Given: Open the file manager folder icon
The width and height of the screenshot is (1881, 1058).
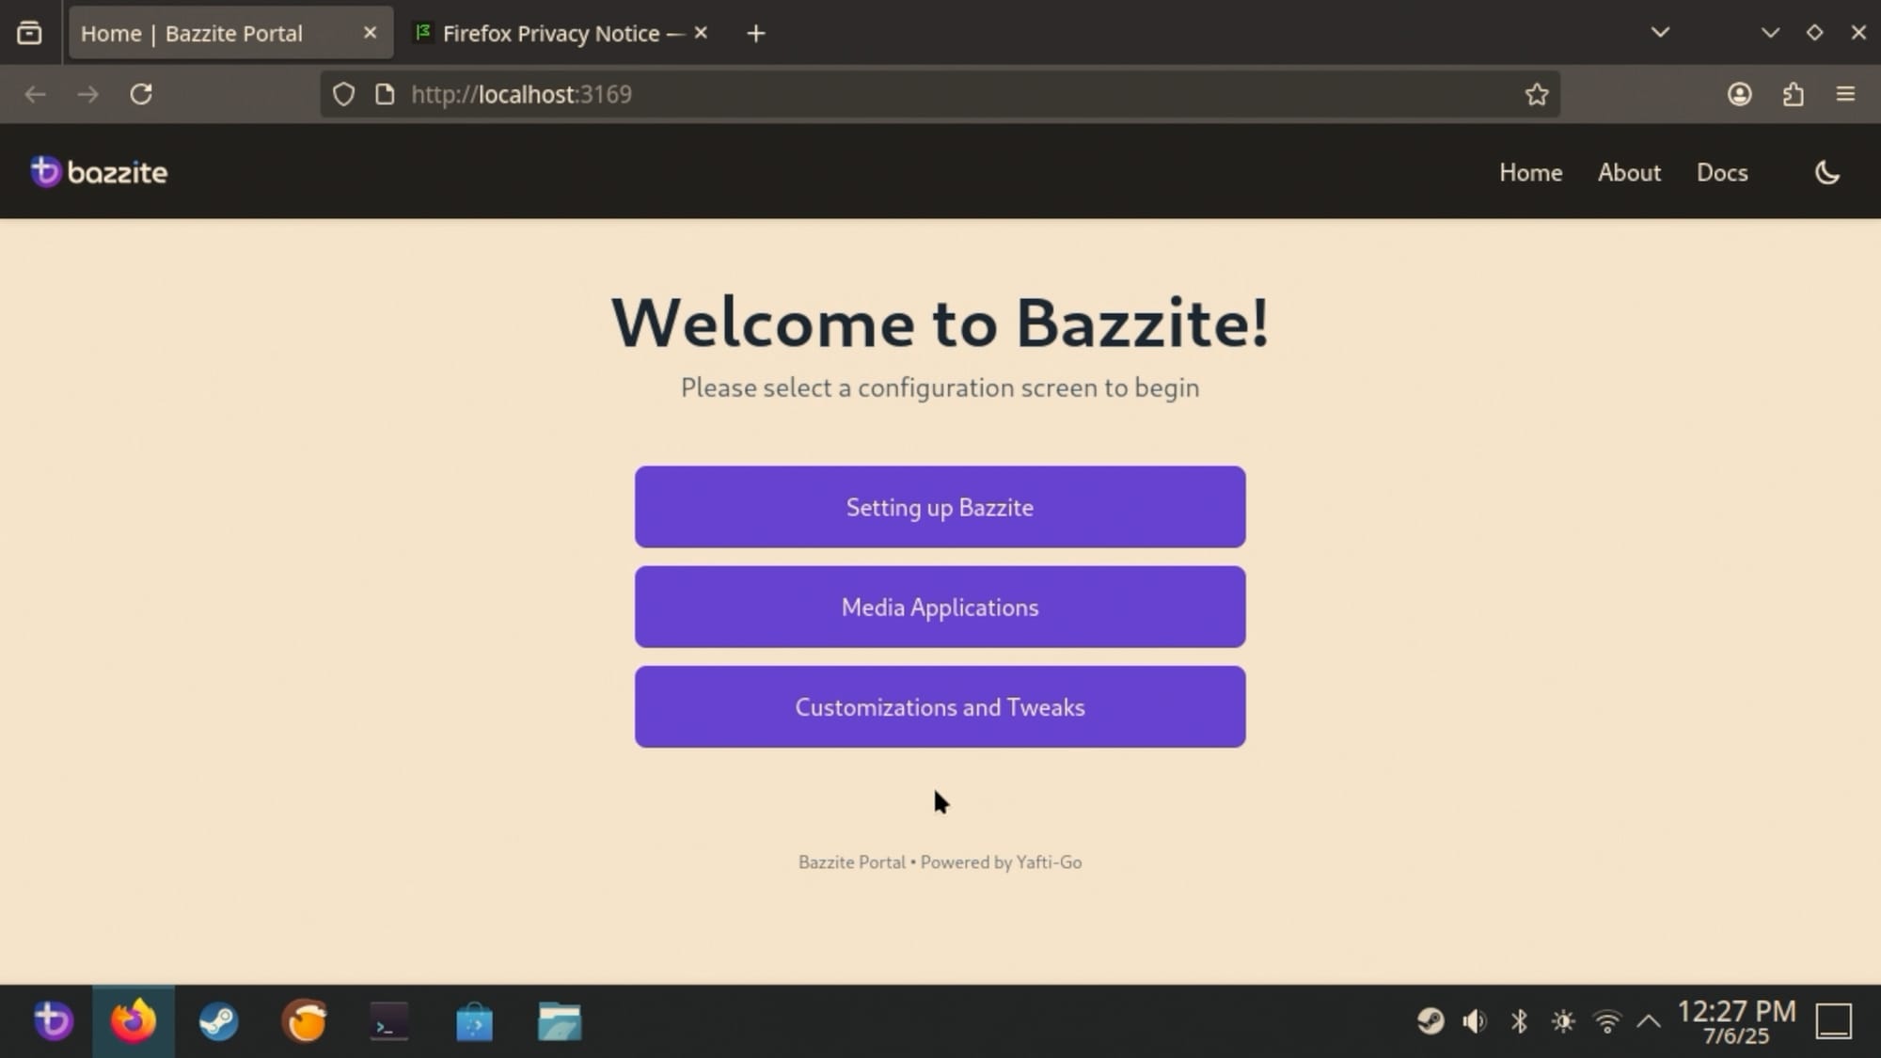Looking at the screenshot, I should click(x=560, y=1022).
